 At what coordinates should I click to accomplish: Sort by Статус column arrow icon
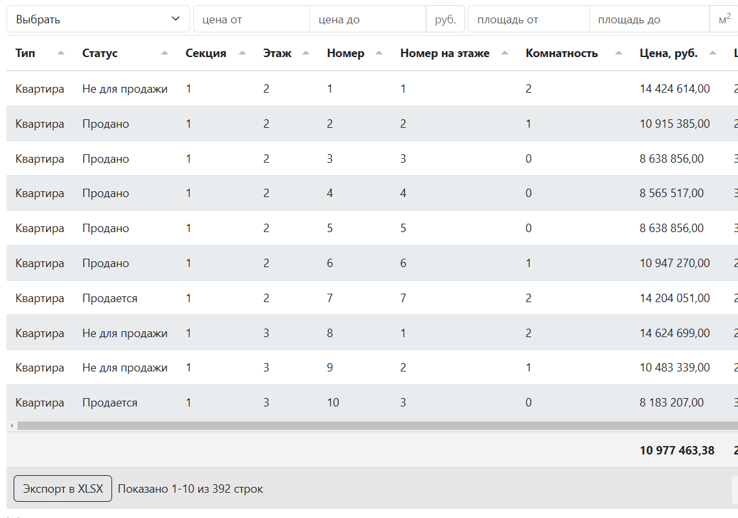[x=165, y=53]
